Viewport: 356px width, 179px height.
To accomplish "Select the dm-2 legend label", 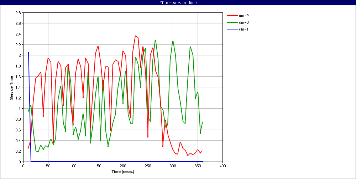I will point(244,16).
